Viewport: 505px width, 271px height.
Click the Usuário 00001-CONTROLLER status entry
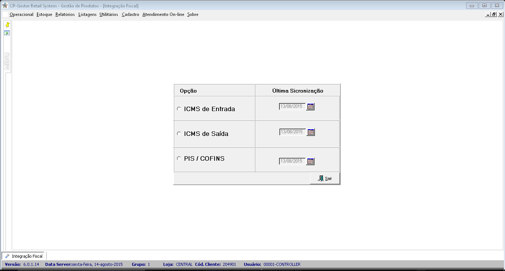click(272, 264)
